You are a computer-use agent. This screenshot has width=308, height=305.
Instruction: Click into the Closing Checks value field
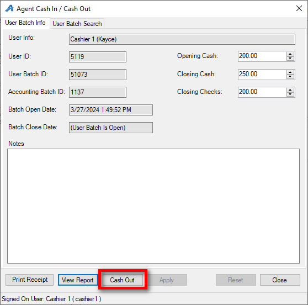click(262, 92)
